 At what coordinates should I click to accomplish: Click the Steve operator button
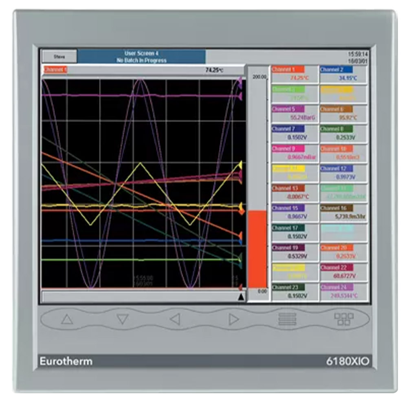[x=59, y=56]
